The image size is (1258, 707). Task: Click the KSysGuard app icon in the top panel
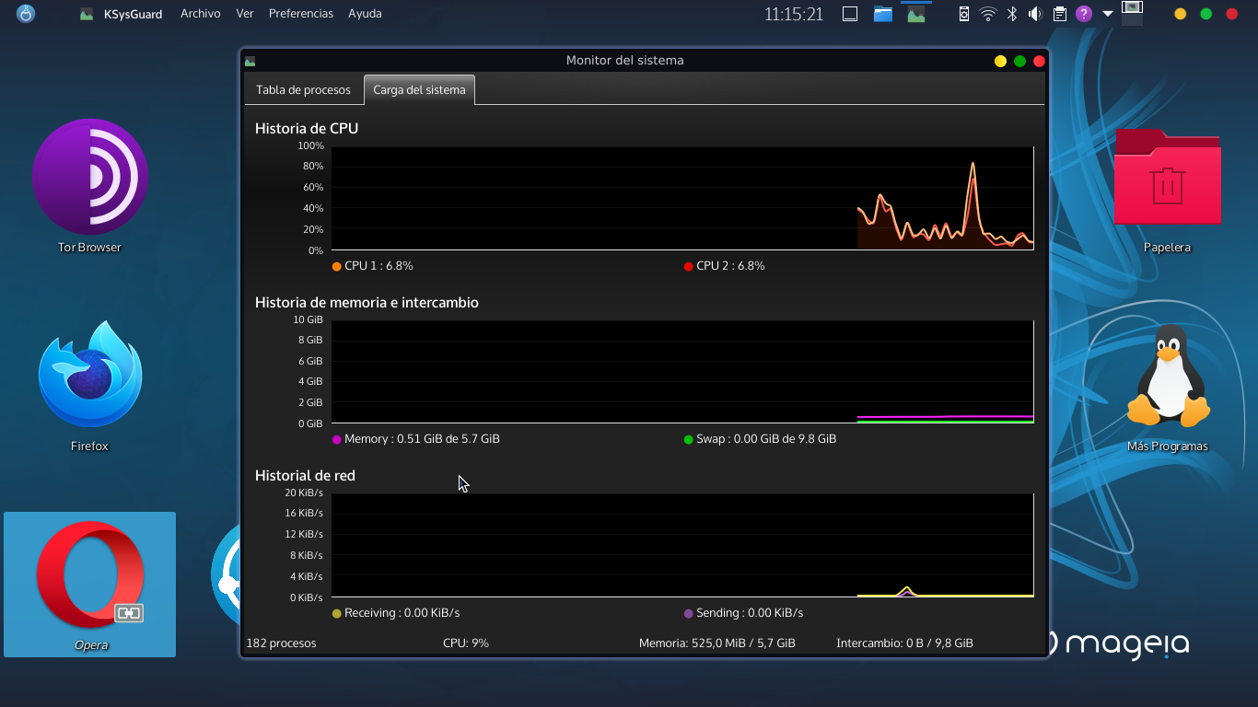pos(87,14)
